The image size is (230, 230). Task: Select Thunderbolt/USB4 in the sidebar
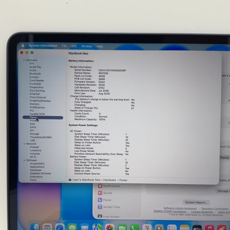[41, 137]
